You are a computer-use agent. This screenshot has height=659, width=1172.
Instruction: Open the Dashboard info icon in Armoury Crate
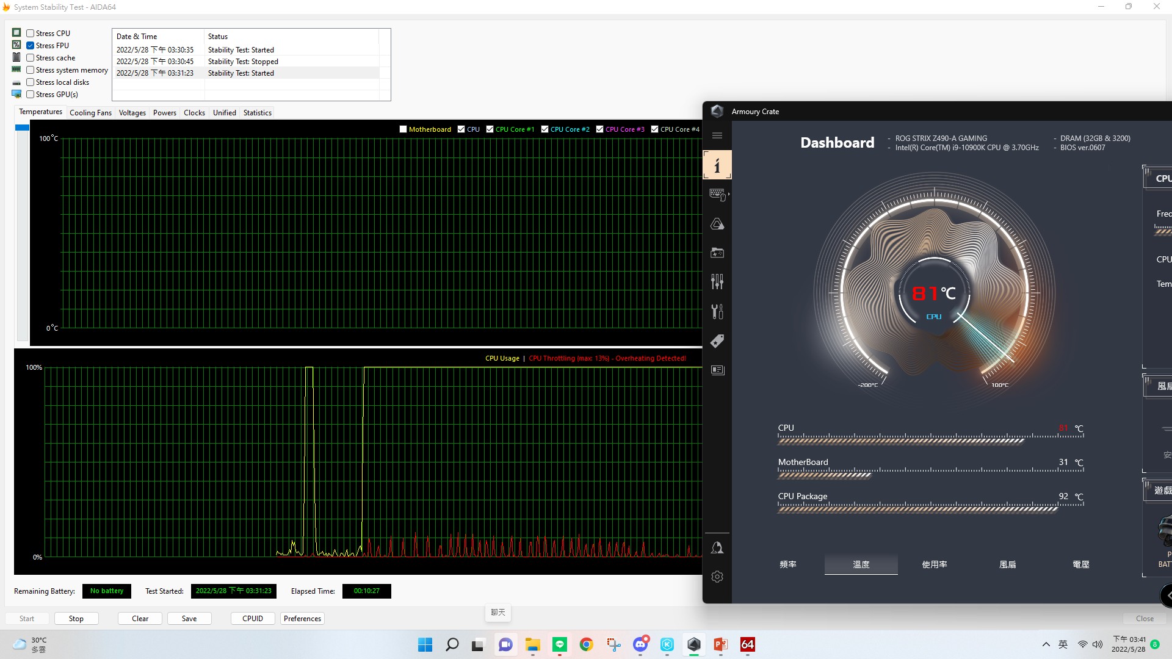click(x=717, y=165)
